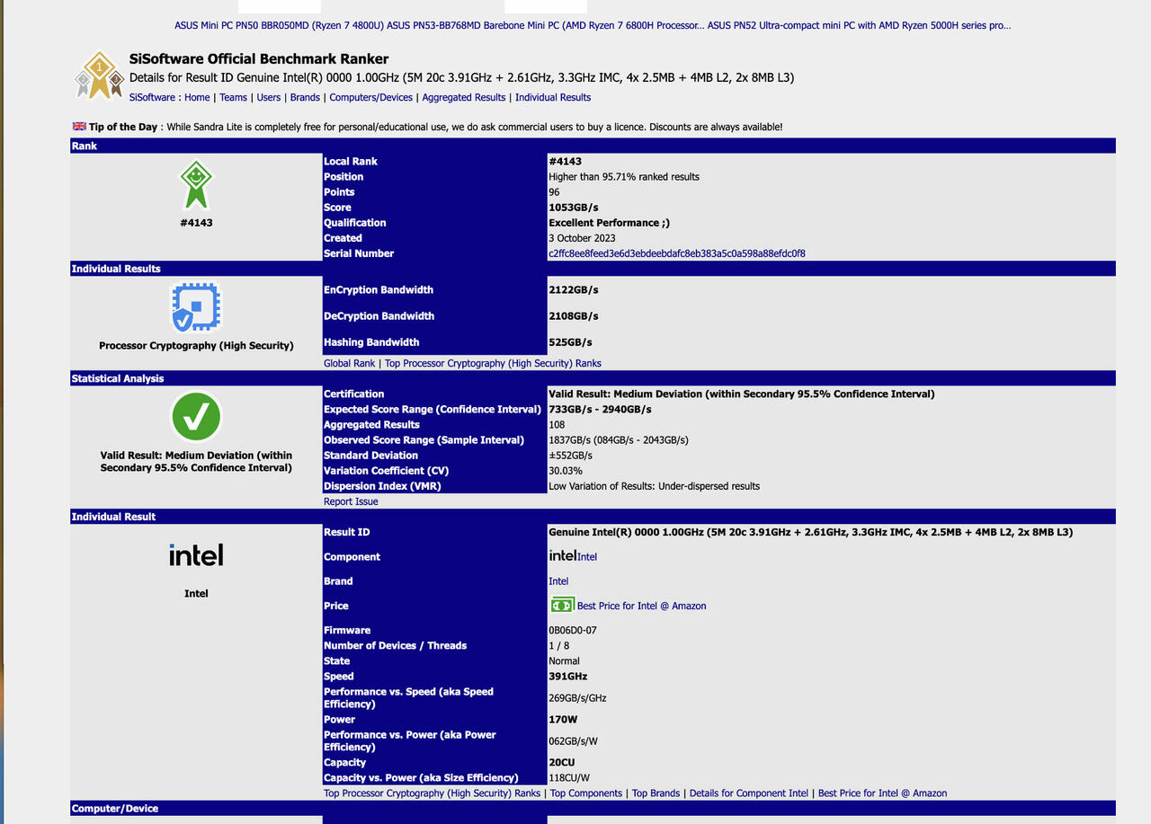Open the Aggregated Results navigation link

coord(464,97)
